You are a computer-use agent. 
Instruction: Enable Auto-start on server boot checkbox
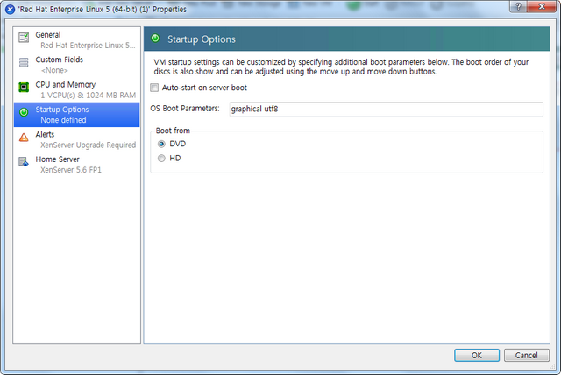[154, 88]
